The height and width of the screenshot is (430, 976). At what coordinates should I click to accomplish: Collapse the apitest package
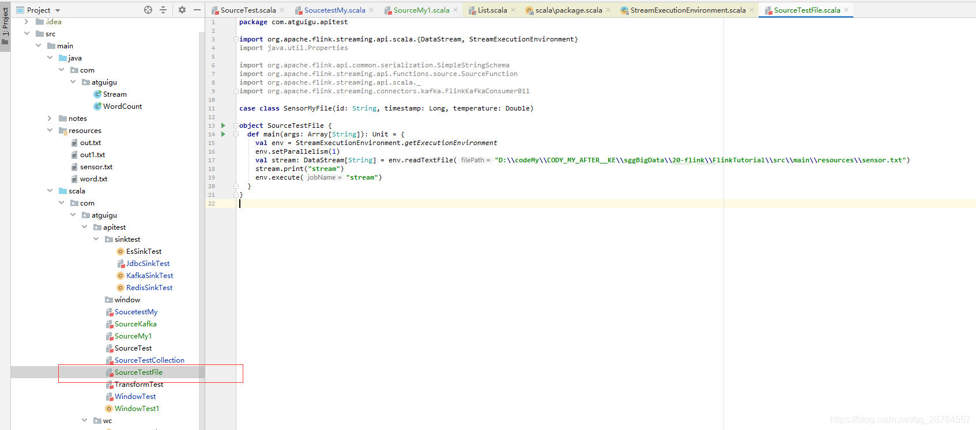pyautogui.click(x=84, y=227)
